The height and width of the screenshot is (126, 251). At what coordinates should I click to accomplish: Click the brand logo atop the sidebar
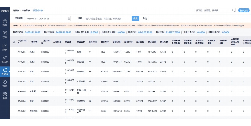pos(5,11)
